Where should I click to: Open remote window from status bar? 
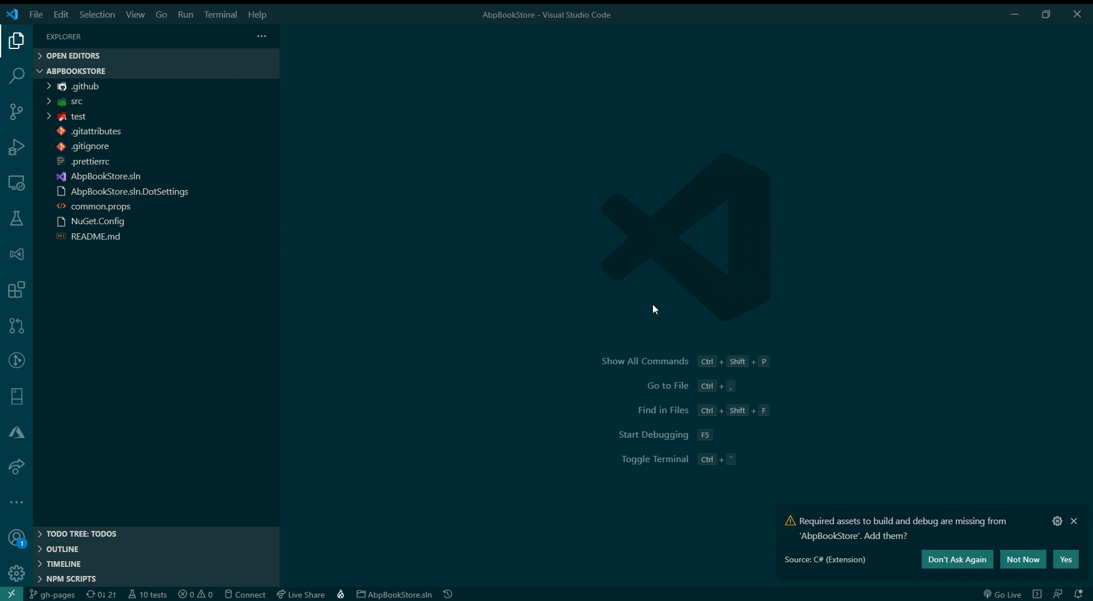pyautogui.click(x=11, y=594)
